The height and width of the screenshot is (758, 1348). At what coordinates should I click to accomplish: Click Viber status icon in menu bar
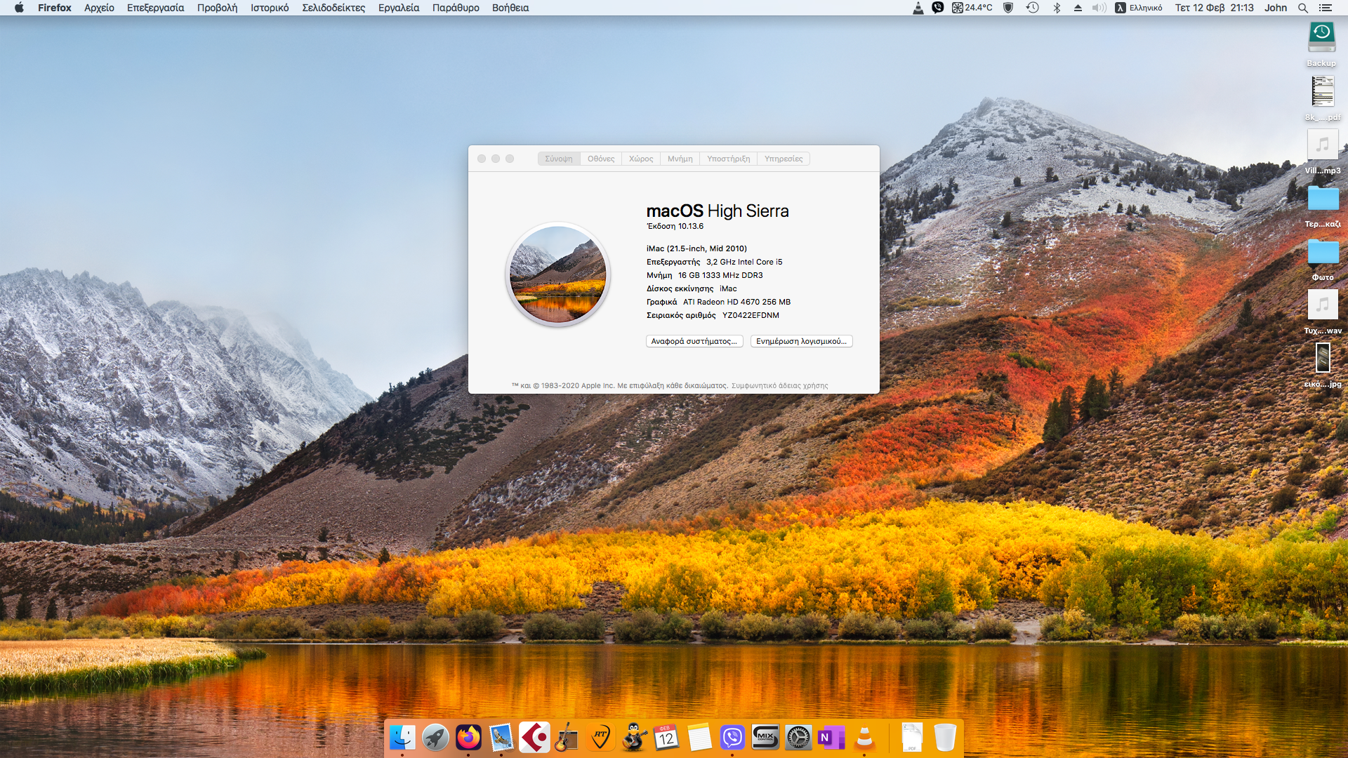click(937, 8)
